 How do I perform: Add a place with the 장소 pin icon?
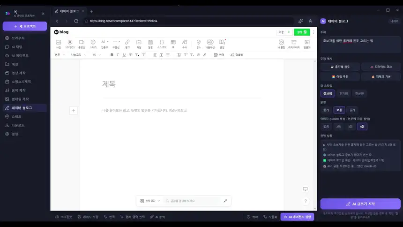coord(198,44)
